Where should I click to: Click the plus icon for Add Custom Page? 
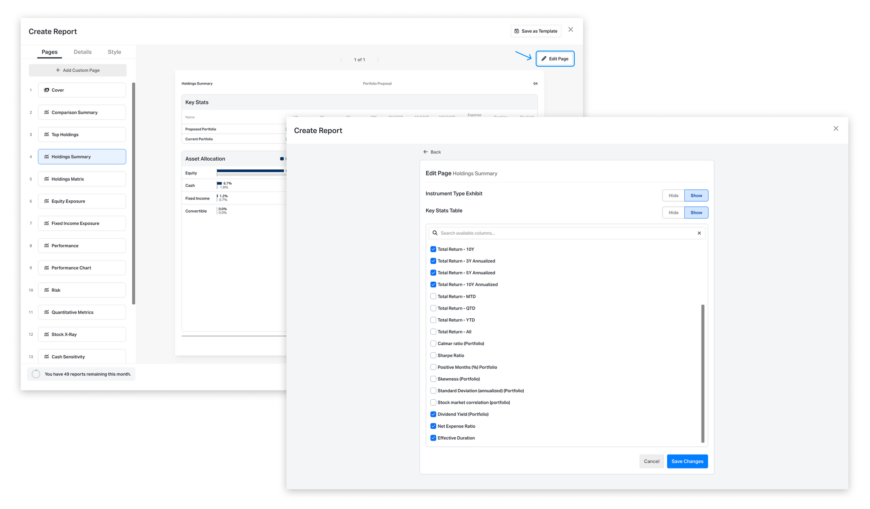(58, 70)
